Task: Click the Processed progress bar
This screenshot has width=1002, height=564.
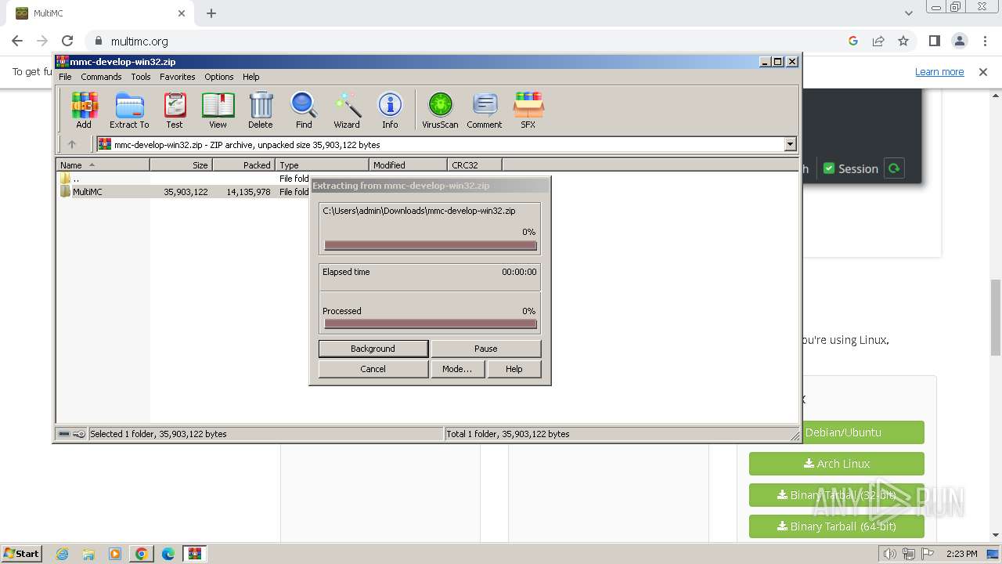Action: click(431, 324)
